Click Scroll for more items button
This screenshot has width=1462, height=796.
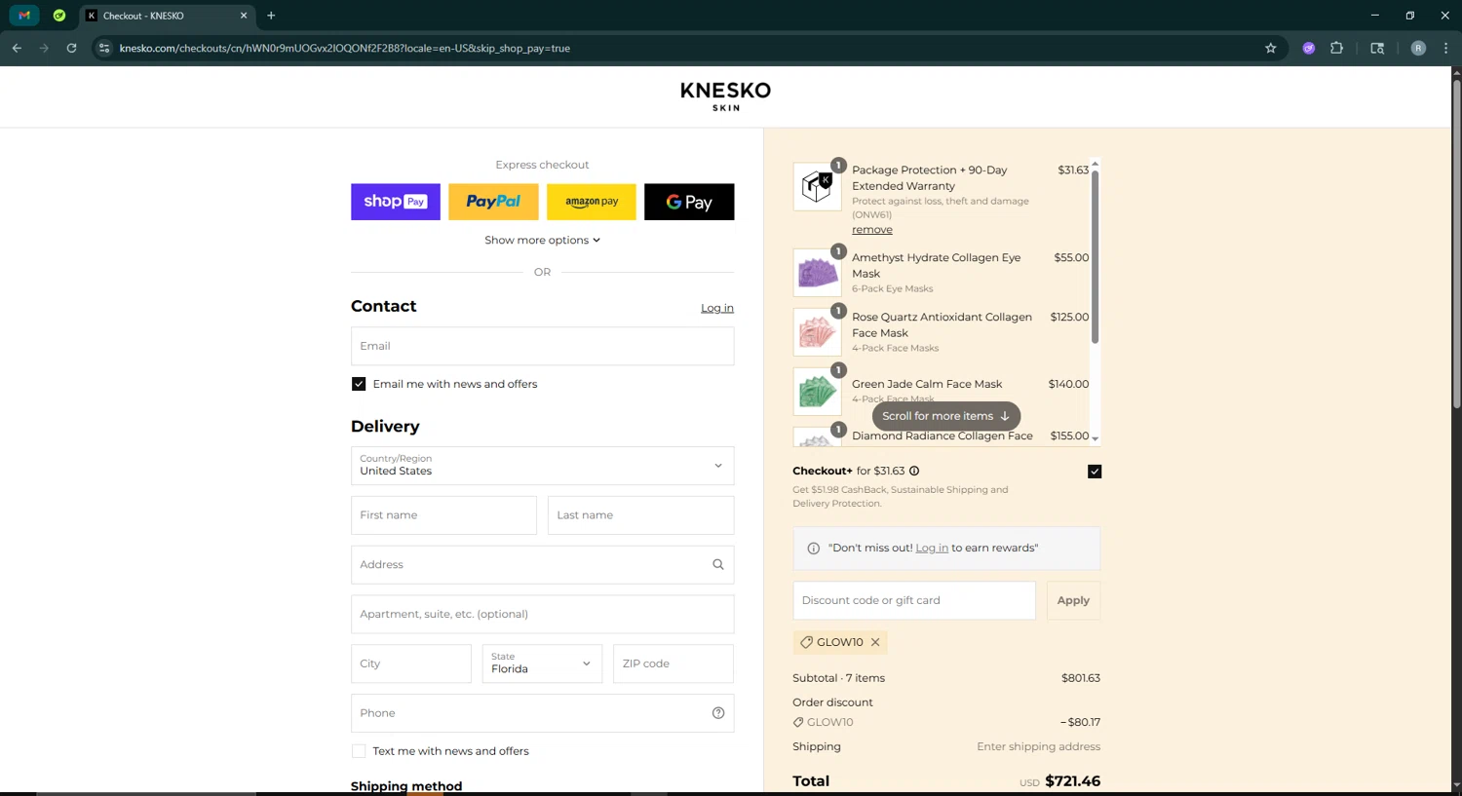coord(946,416)
